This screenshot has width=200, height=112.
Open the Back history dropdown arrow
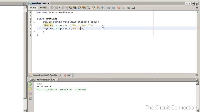click(60, 8)
